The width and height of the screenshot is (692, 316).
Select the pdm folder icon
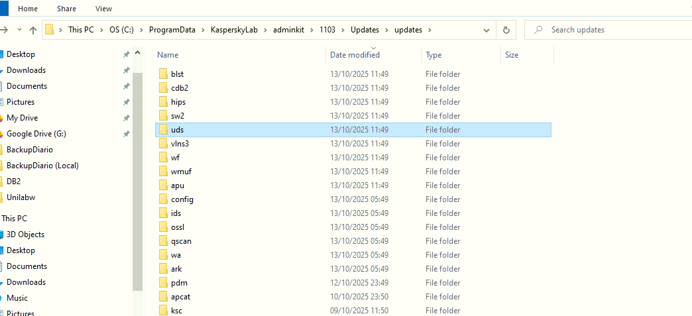(x=163, y=282)
